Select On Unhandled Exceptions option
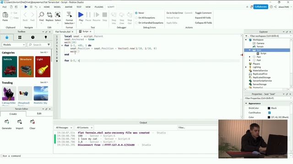293x164 pixels. click(x=149, y=23)
